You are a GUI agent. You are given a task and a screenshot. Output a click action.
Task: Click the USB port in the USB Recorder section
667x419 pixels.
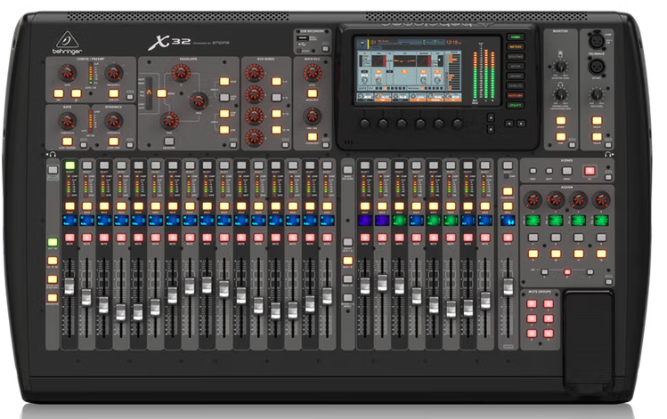(x=303, y=38)
